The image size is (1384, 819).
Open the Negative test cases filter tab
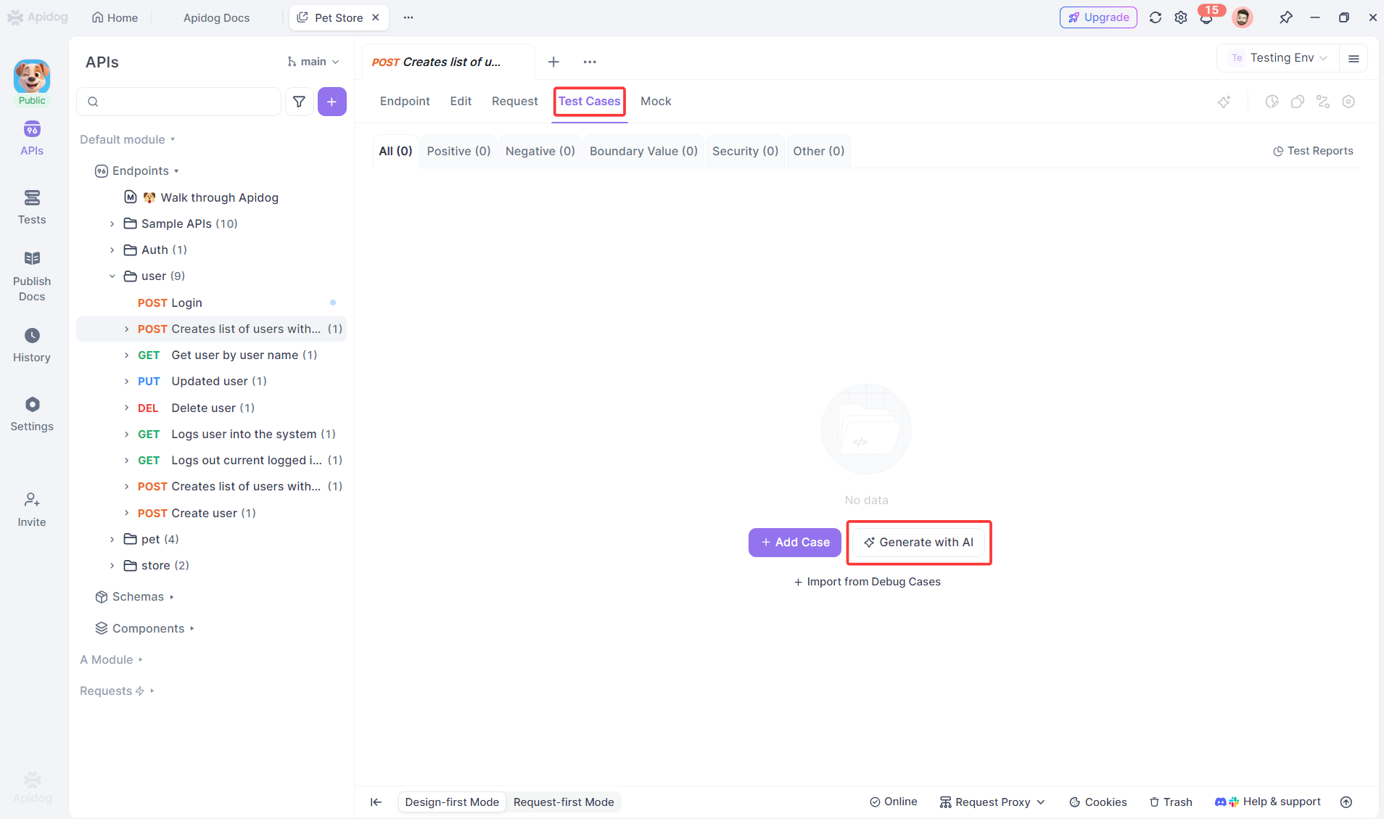coord(539,151)
